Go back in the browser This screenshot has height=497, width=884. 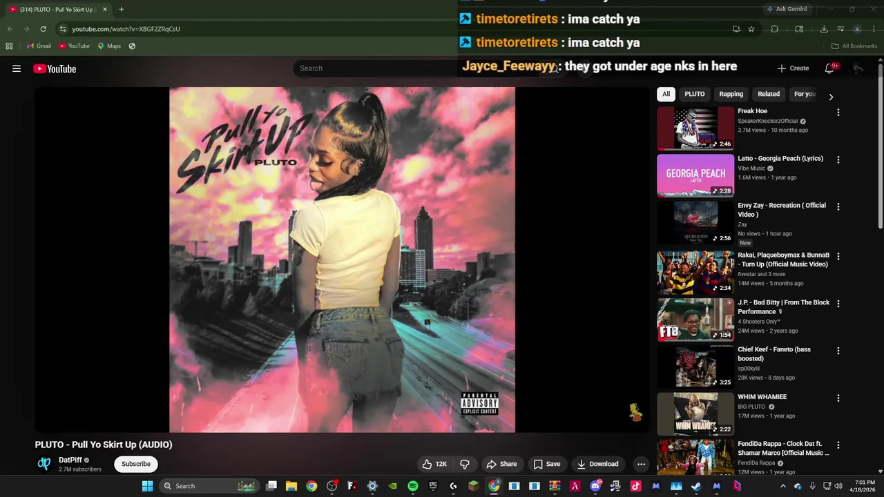pyautogui.click(x=10, y=29)
